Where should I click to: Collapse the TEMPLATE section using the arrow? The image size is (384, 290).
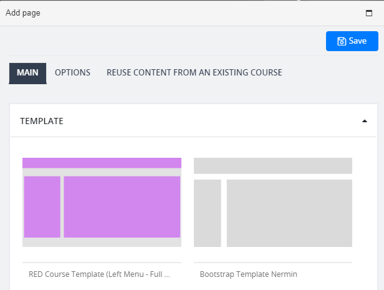point(365,121)
